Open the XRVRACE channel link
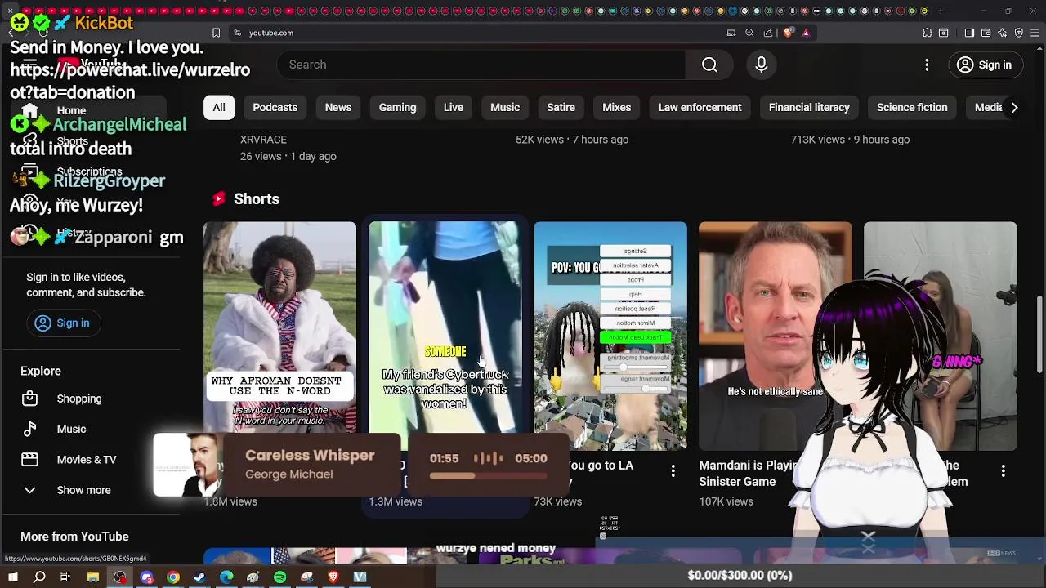 click(263, 140)
